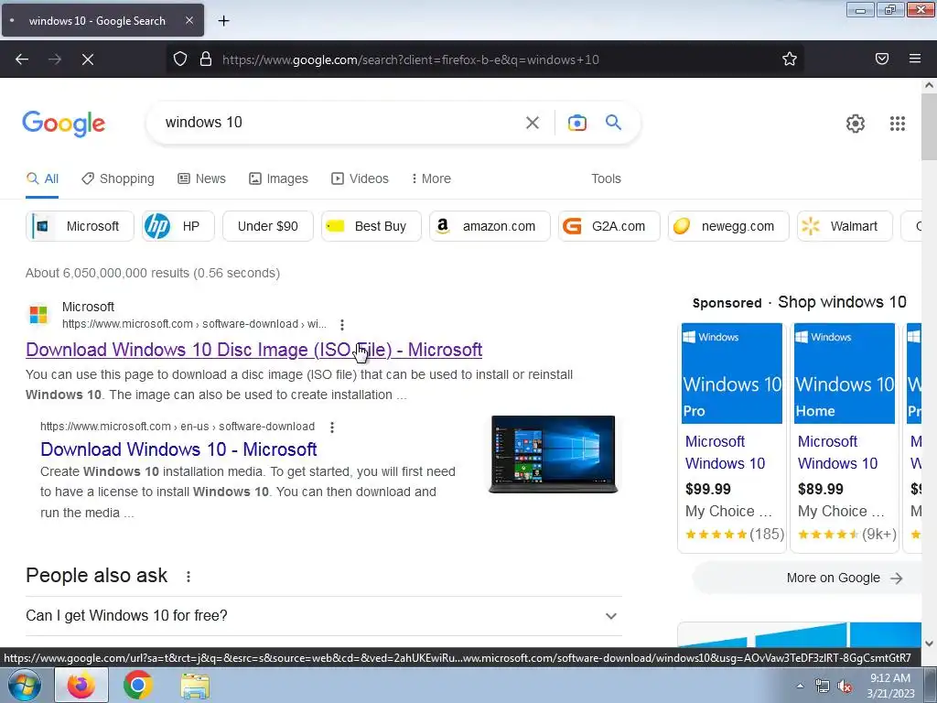
Task: Select the newegg.com filter chip
Action: pyautogui.click(x=728, y=226)
